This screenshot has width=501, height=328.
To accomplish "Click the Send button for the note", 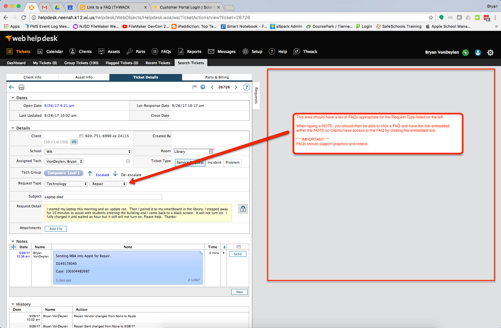I will [x=238, y=254].
